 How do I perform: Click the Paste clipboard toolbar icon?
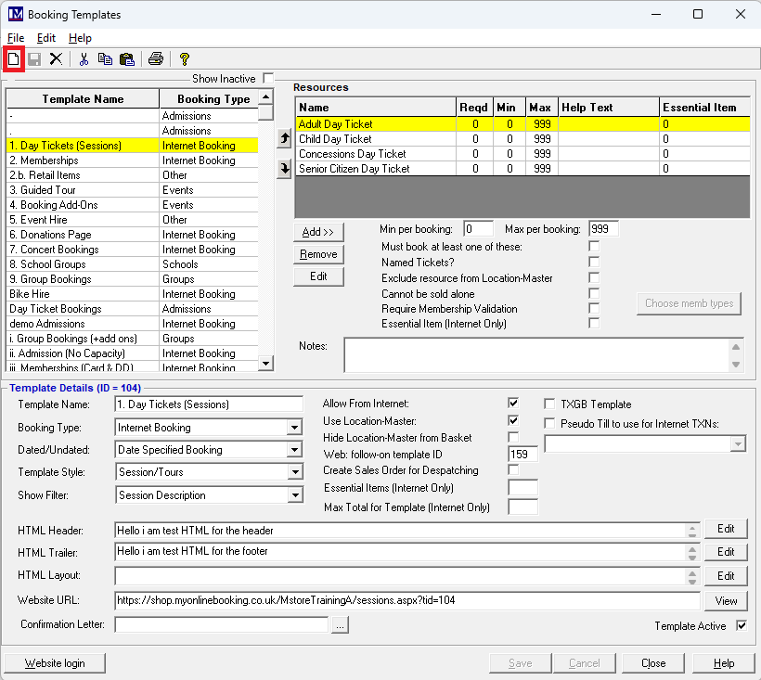(x=126, y=59)
